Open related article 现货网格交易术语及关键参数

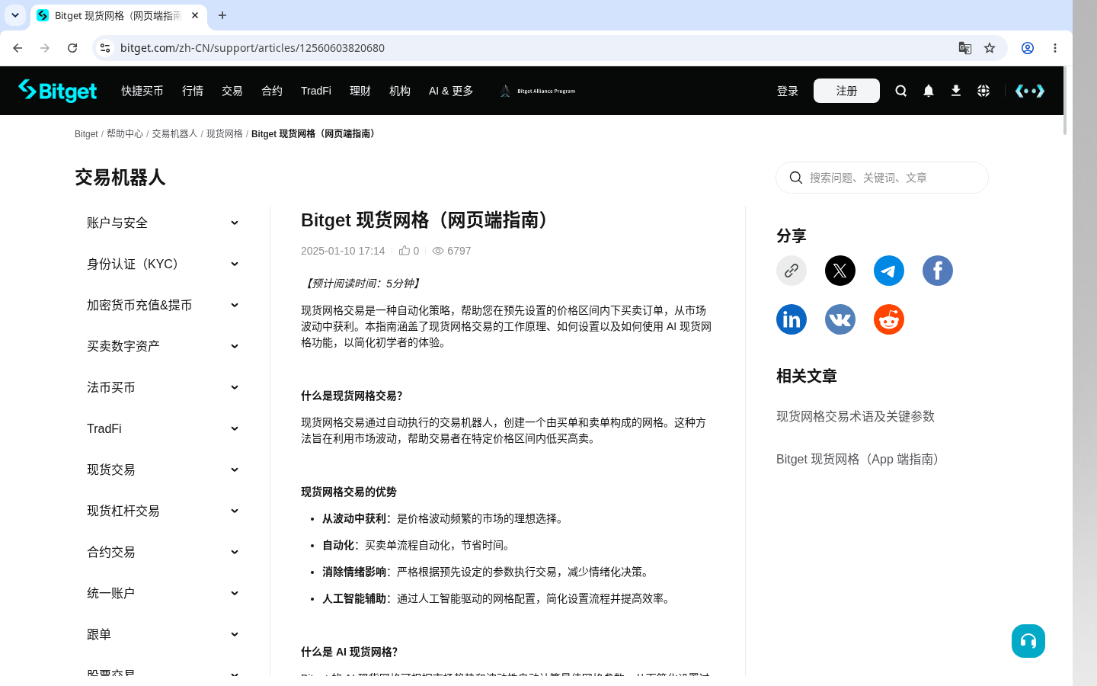[x=856, y=416]
